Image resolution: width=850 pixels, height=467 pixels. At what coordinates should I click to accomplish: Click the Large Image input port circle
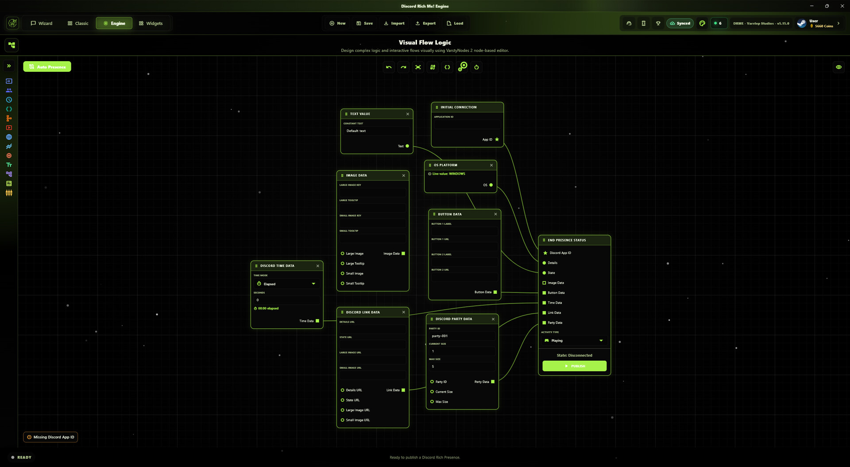point(342,254)
